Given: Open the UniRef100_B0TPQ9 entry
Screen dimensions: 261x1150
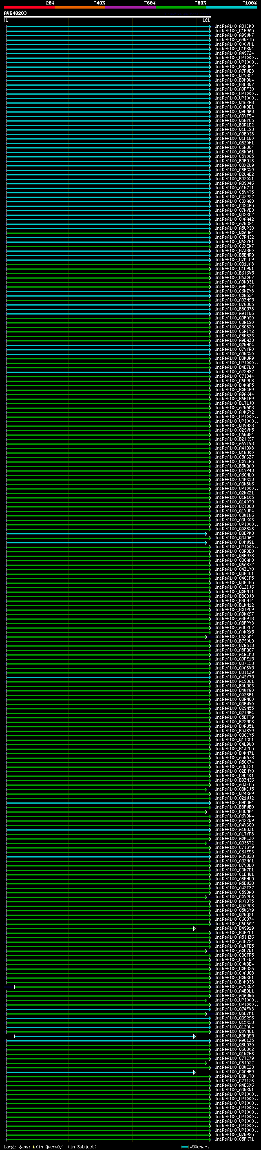Looking at the screenshot, I should click(234, 610).
